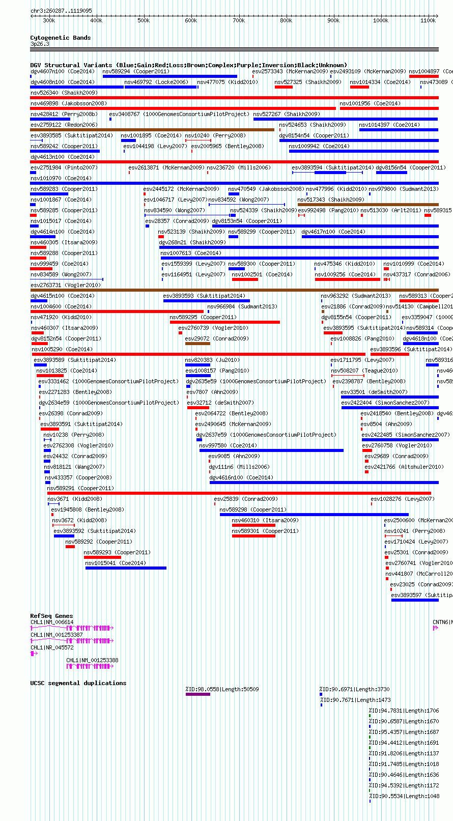Click the %ID:98.0558|Length:50509 duplication label
The height and width of the screenshot is (821, 453).
pyautogui.click(x=222, y=689)
